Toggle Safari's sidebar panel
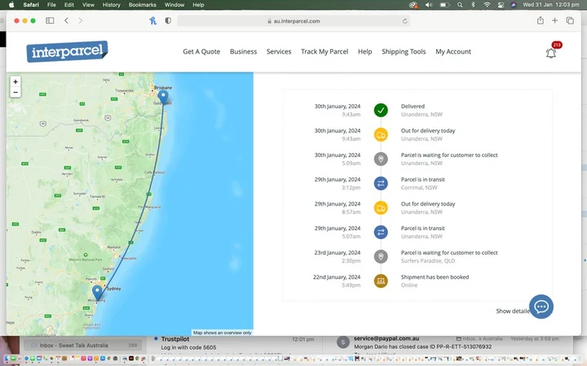This screenshot has width=587, height=366. coord(50,20)
